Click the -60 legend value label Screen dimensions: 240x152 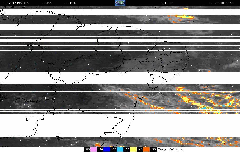[114, 149]
